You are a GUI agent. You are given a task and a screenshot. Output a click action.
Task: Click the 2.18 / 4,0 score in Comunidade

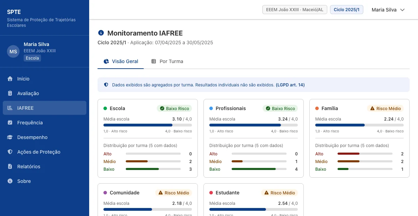coord(182,203)
